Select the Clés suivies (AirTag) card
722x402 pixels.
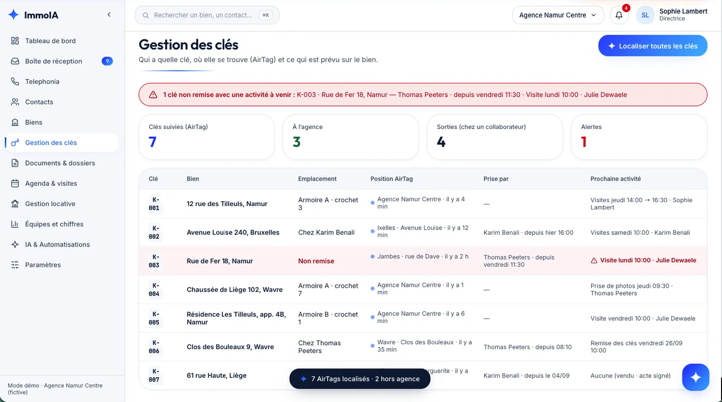[206, 137]
